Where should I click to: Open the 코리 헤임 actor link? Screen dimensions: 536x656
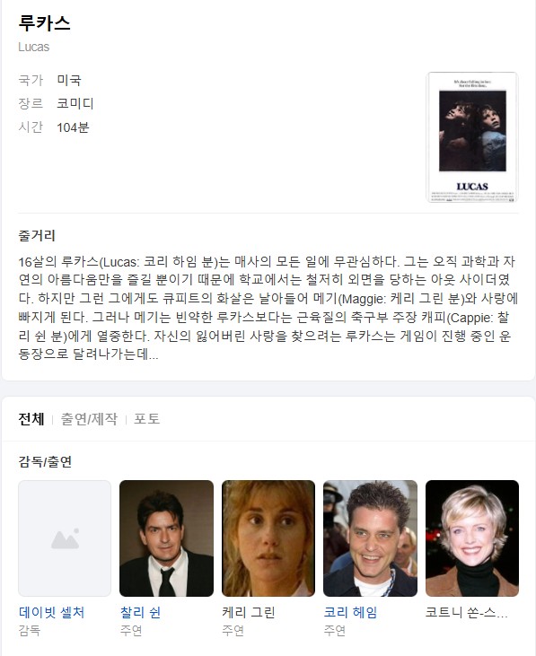tap(350, 613)
